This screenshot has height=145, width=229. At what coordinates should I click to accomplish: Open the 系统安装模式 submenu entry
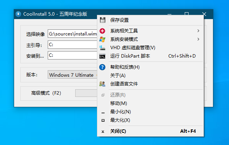click(x=150, y=39)
